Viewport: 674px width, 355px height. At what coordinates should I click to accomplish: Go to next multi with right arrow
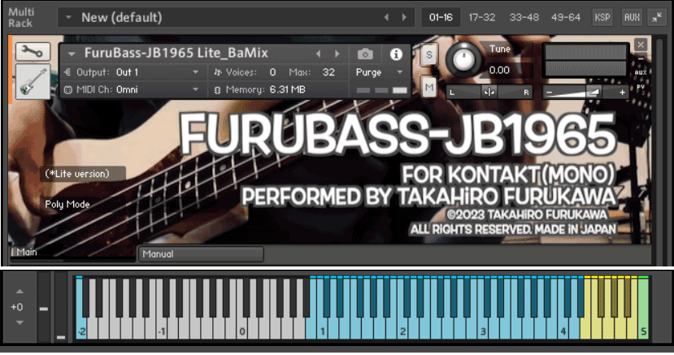coord(404,17)
